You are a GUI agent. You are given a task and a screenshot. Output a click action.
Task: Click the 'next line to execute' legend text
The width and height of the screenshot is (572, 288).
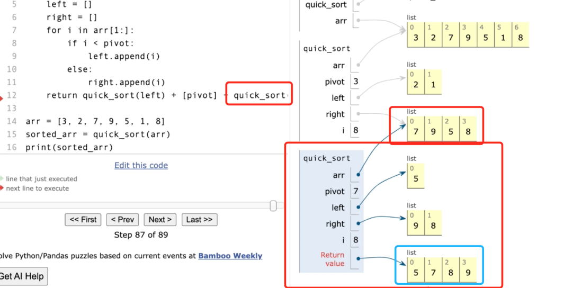click(37, 188)
